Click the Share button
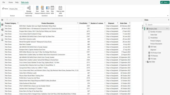 (165, 2)
